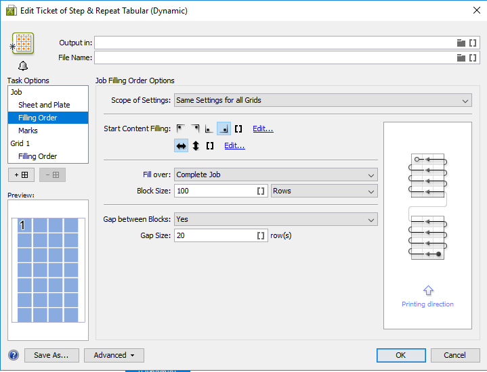Image resolution: width=487 pixels, height=372 pixels.
Task: Open Edit link for filling direction
Action: coord(234,145)
